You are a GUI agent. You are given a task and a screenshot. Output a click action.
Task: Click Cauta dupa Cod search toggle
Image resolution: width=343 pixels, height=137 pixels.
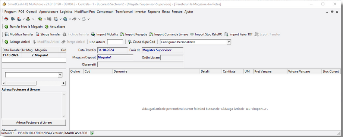pos(142,42)
